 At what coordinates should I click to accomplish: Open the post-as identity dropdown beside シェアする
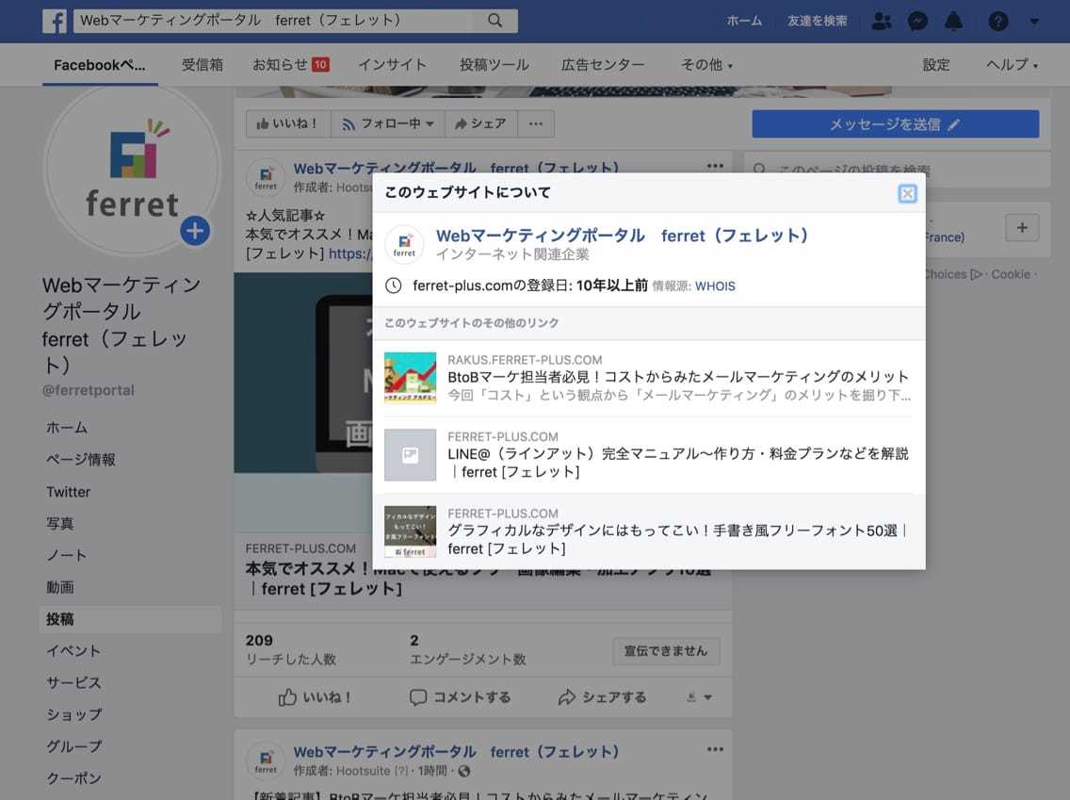click(699, 697)
